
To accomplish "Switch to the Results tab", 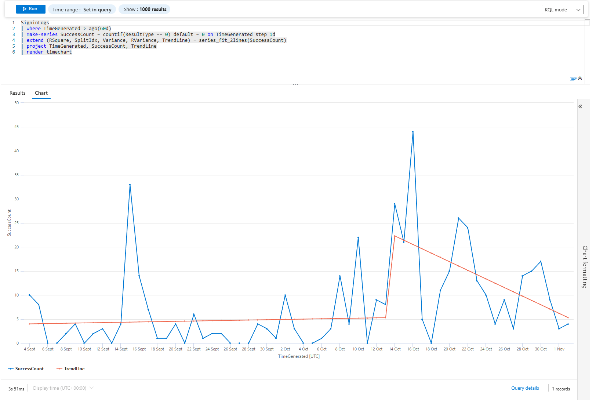I will tap(17, 93).
